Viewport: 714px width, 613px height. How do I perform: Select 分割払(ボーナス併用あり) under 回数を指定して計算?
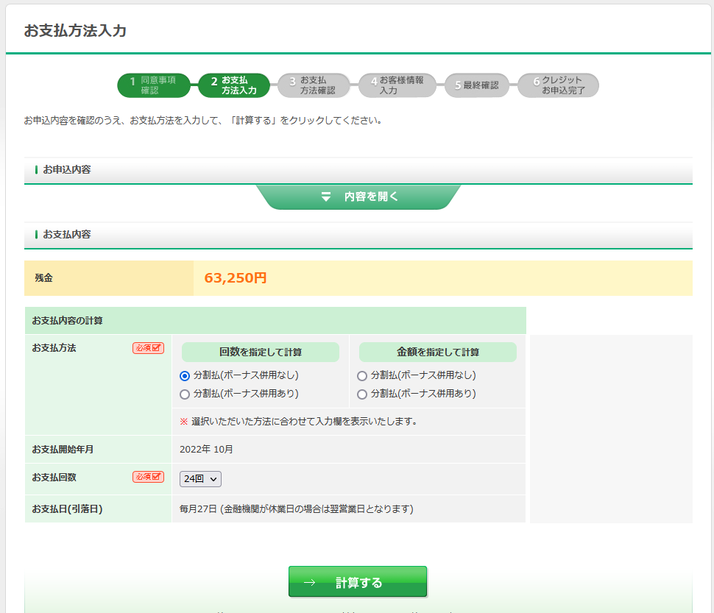(x=185, y=394)
